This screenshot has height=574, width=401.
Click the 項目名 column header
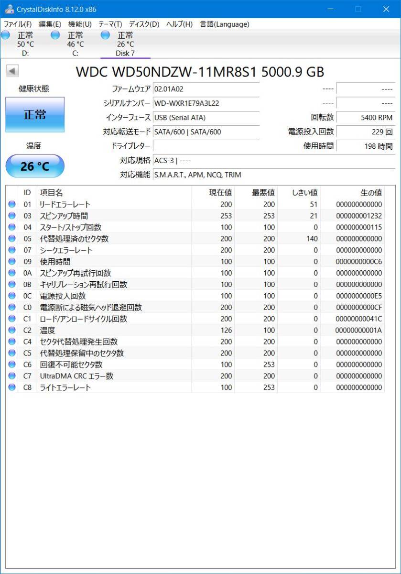[114, 192]
